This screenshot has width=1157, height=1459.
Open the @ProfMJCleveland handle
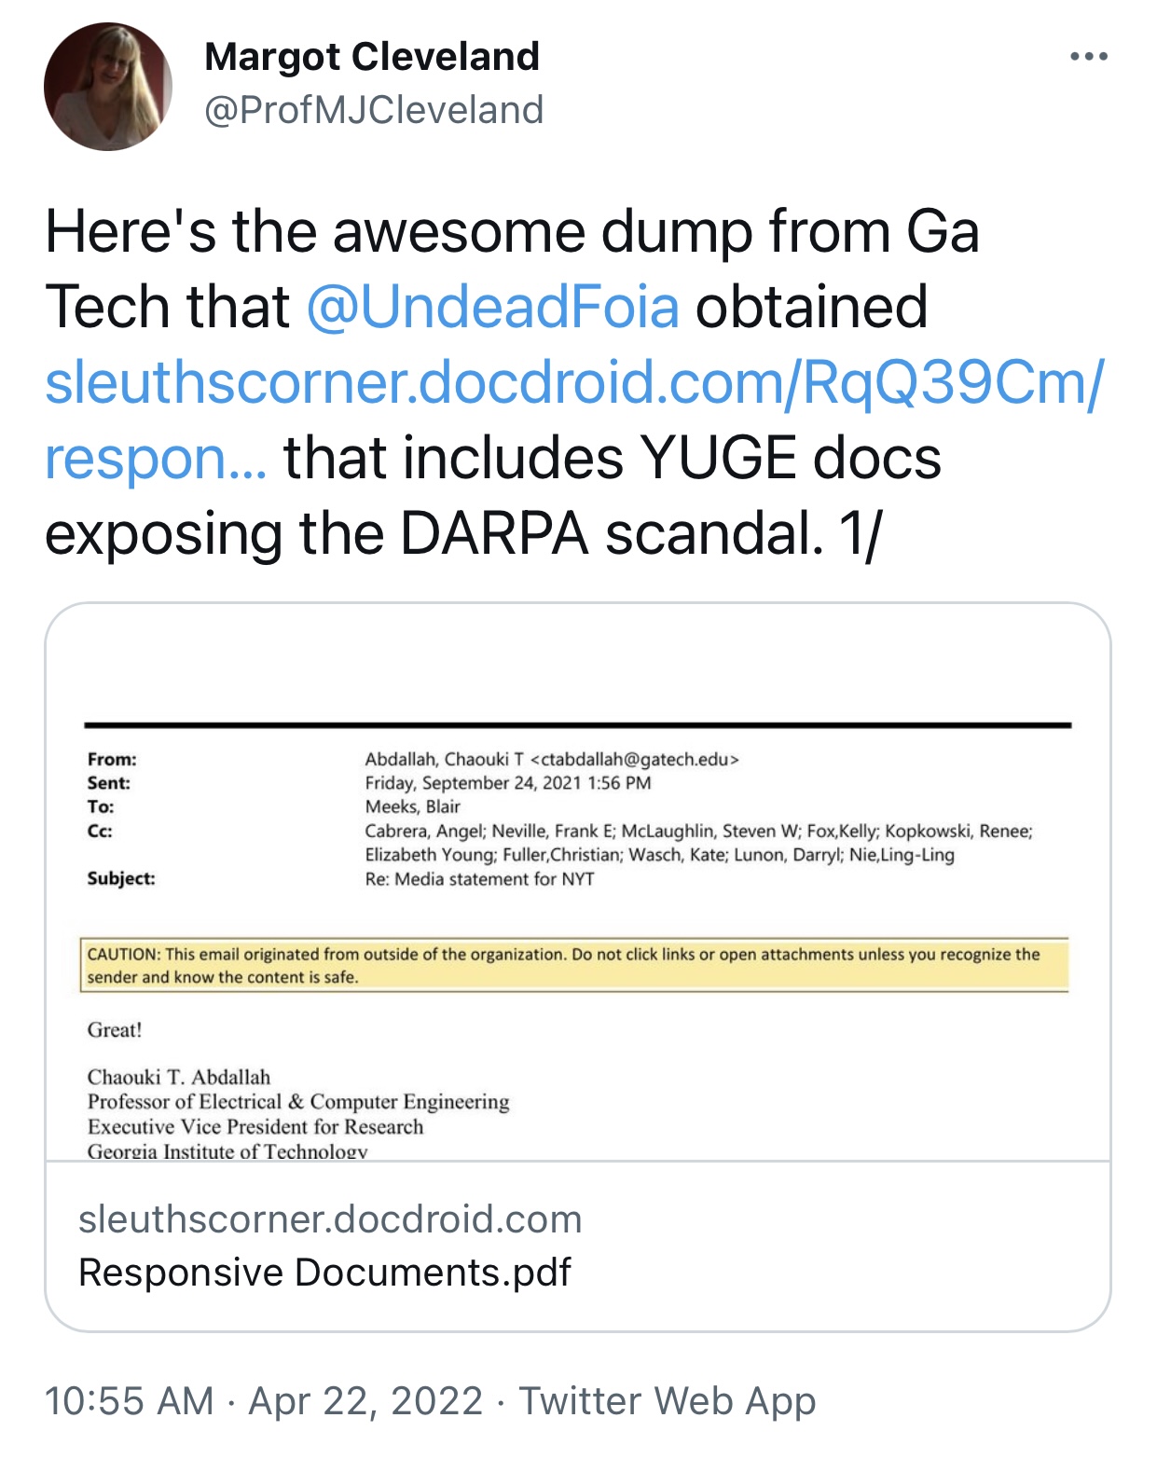click(x=373, y=110)
